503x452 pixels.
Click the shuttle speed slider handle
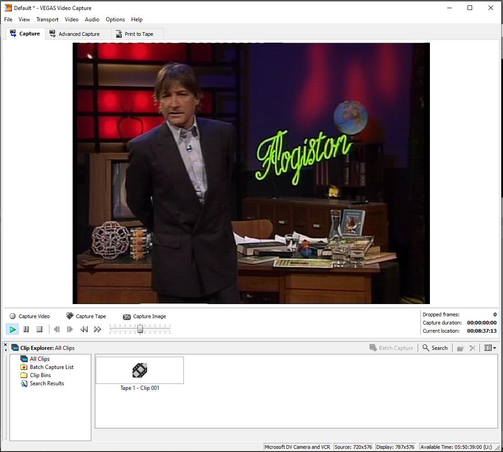140,329
